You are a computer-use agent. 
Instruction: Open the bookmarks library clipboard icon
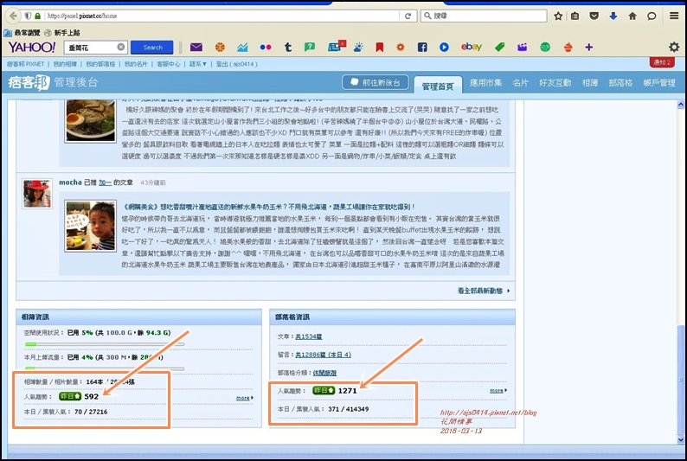coord(575,16)
